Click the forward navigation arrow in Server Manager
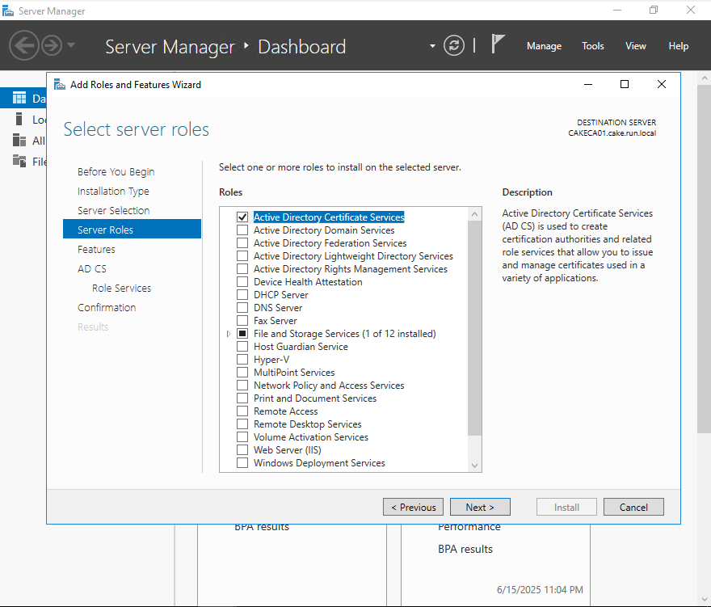Image resolution: width=711 pixels, height=607 pixels. click(52, 45)
